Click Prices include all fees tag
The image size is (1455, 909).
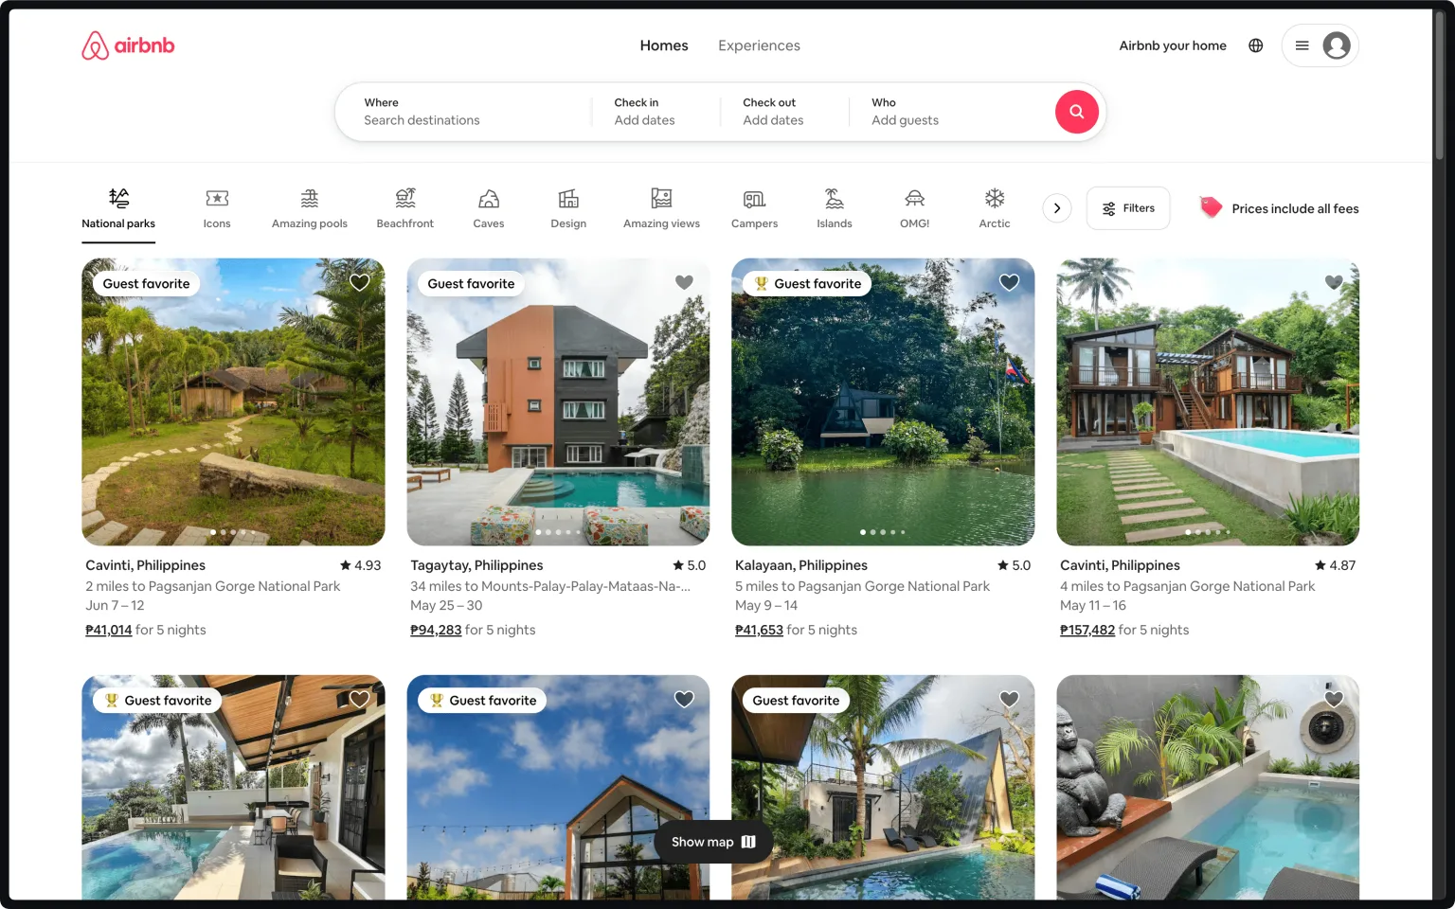[x=1279, y=208]
